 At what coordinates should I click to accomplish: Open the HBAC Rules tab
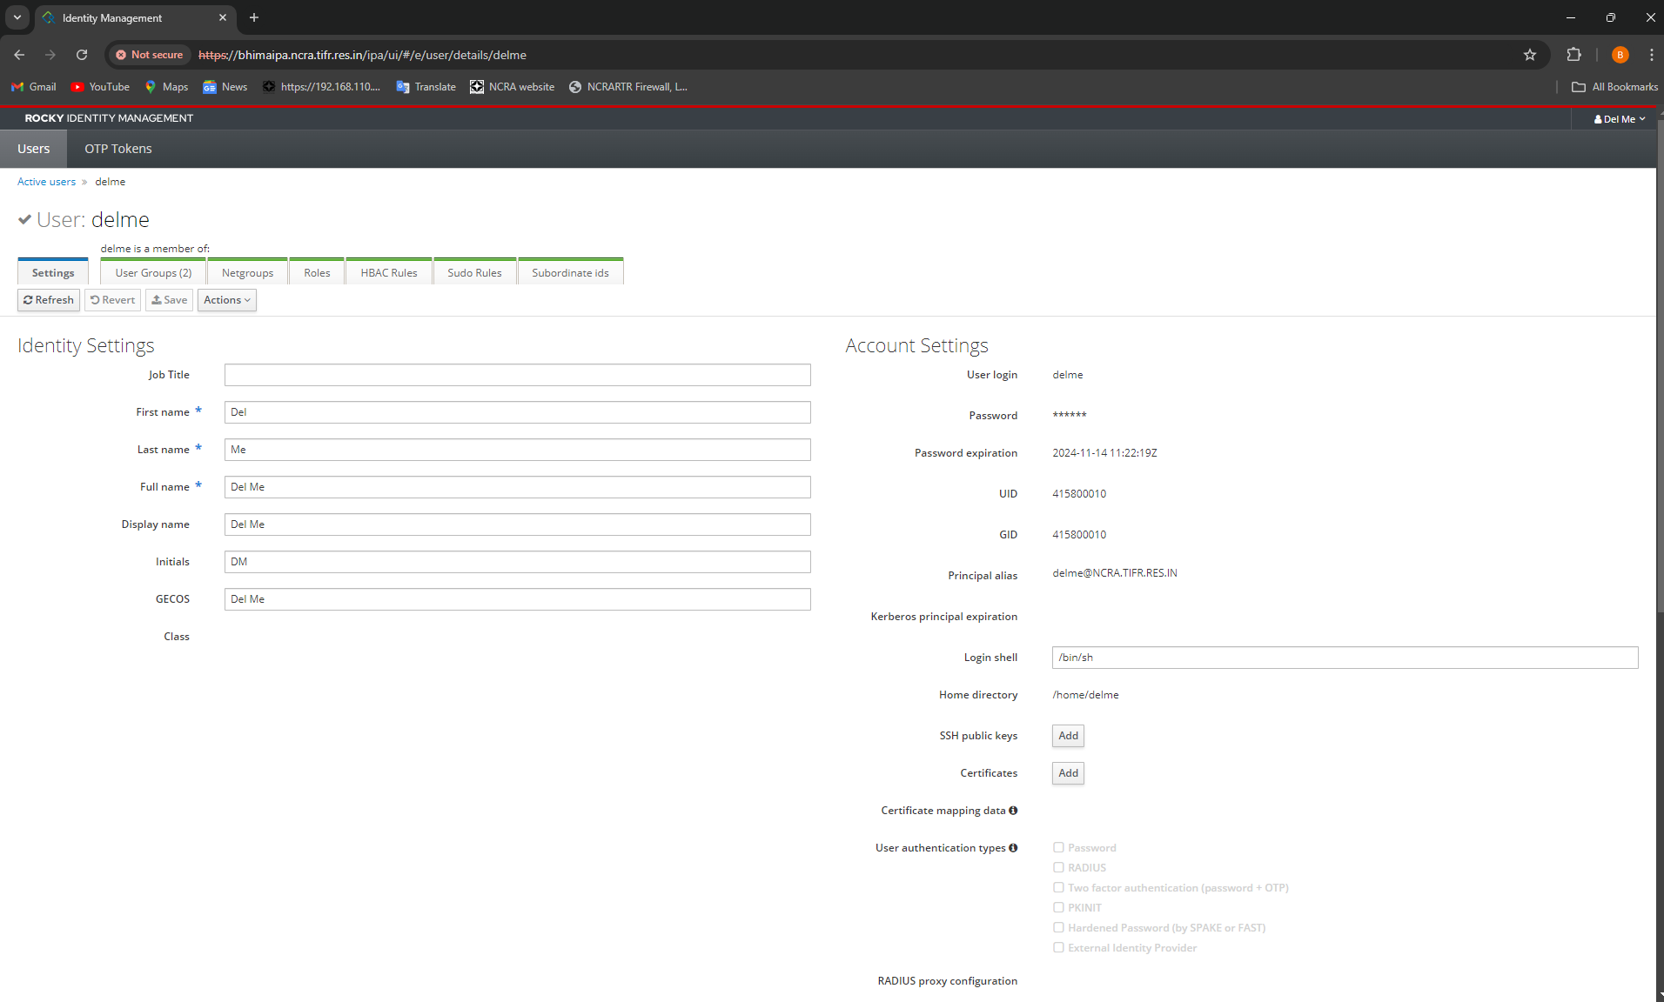click(389, 272)
